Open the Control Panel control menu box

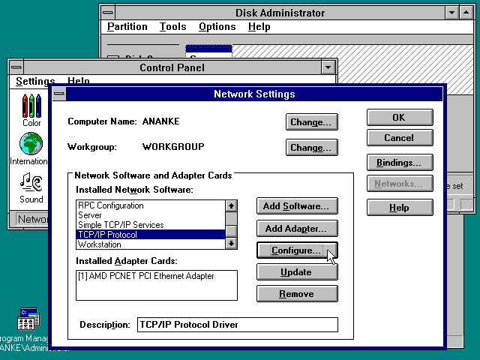coord(16,67)
